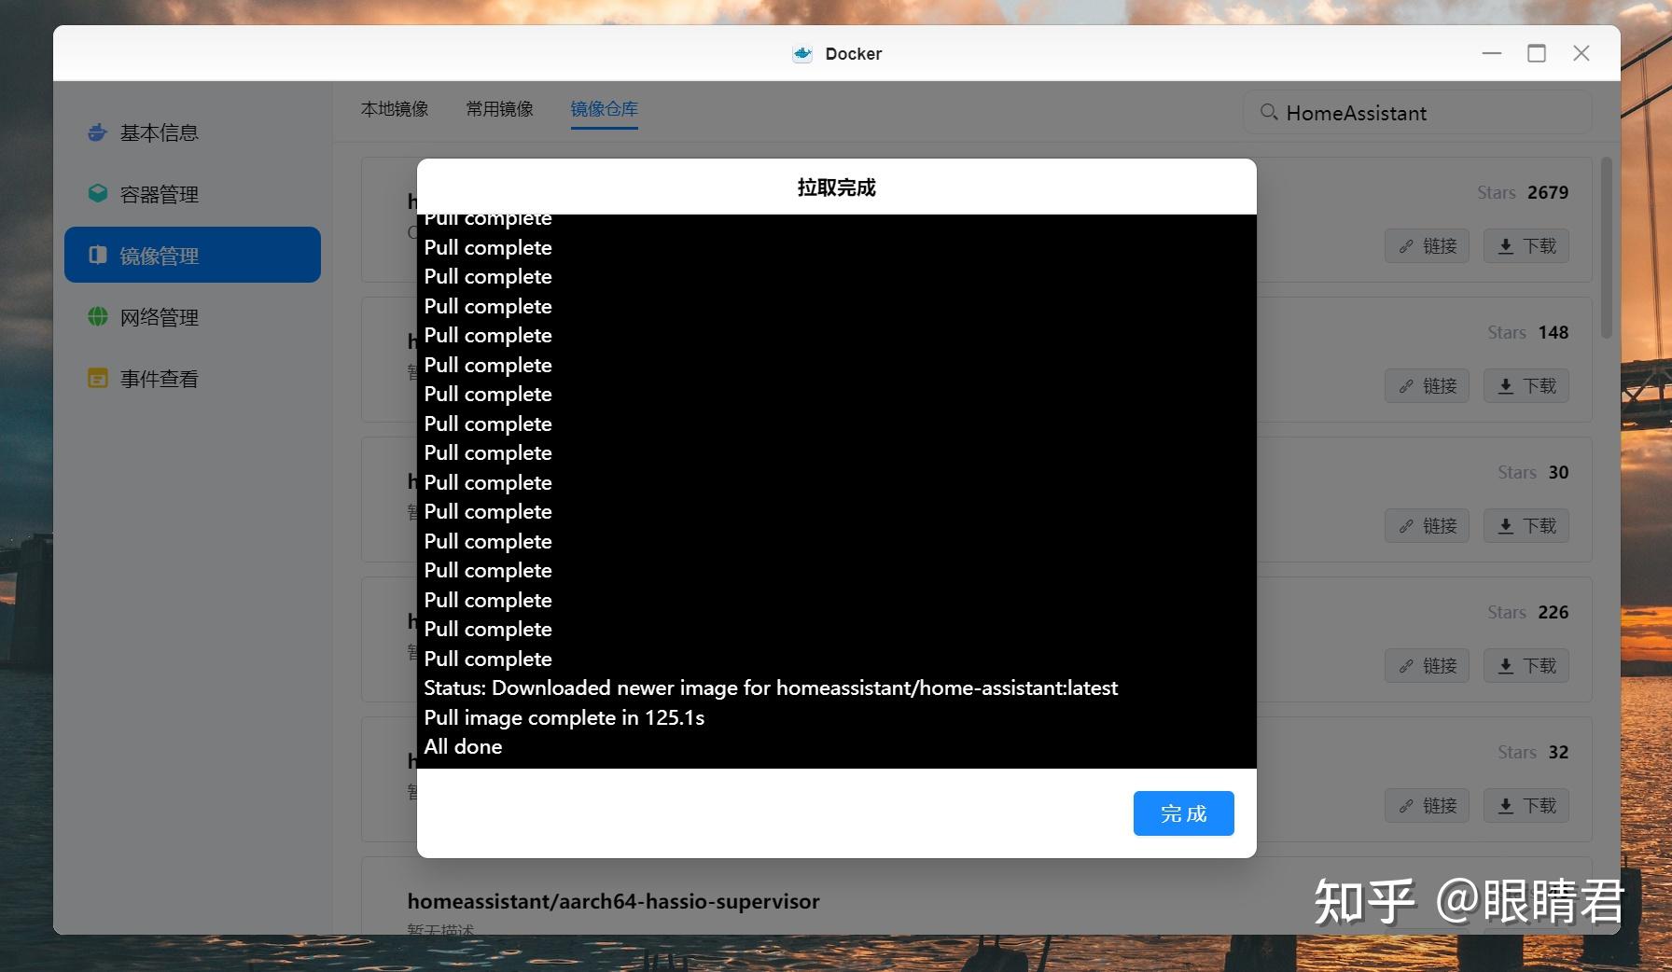Click the magnifier icon in search box
Screen dimensions: 1672x972
1269,112
